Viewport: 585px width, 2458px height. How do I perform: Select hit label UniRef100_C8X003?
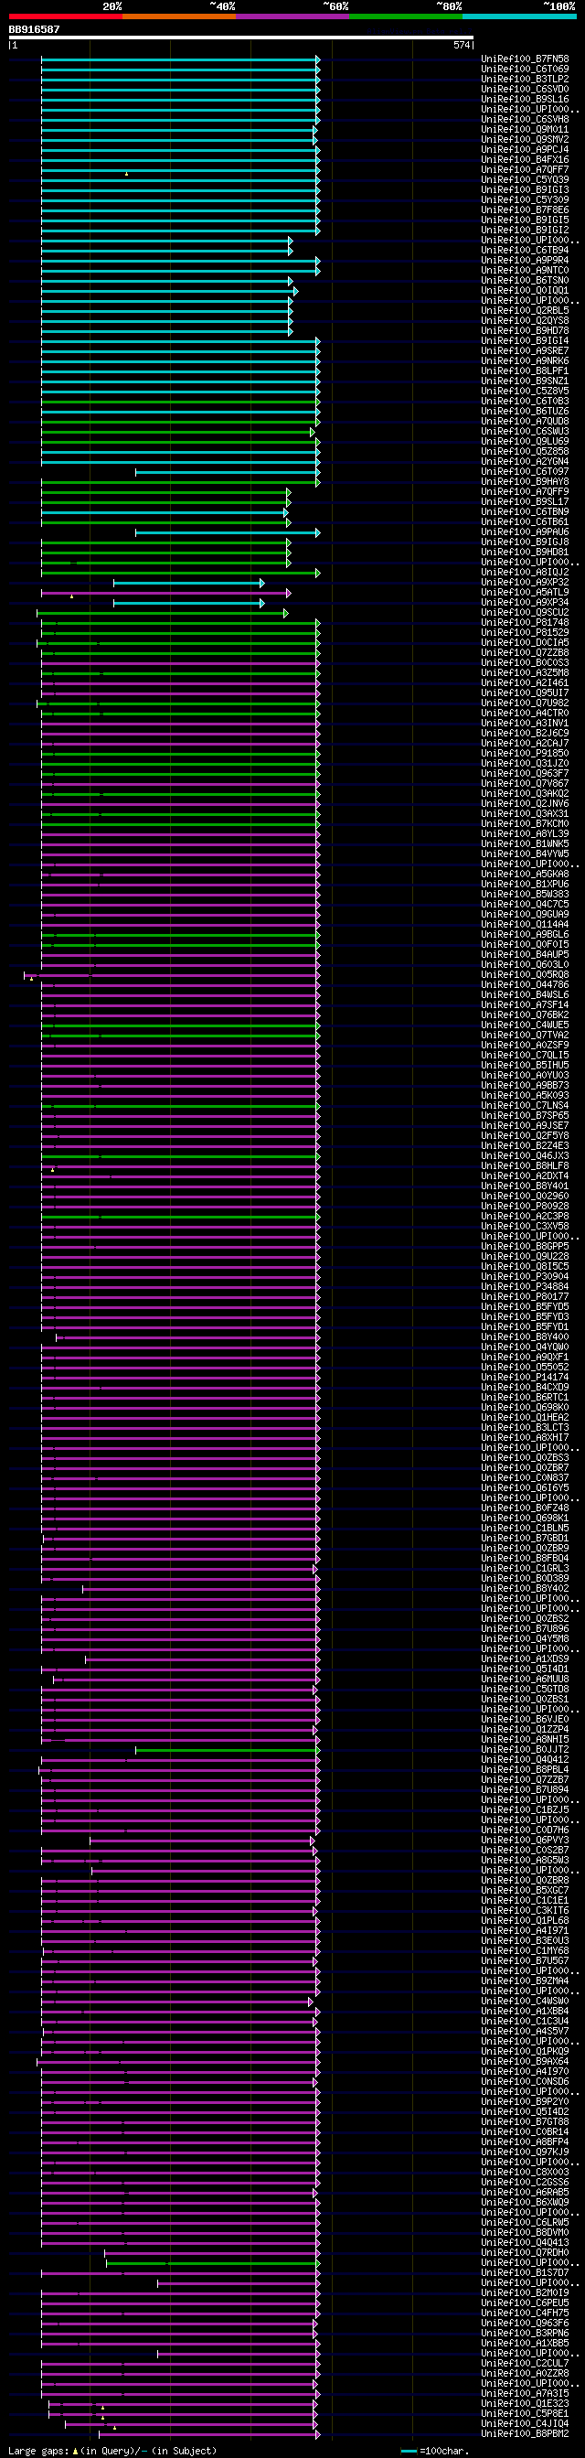point(525,2172)
